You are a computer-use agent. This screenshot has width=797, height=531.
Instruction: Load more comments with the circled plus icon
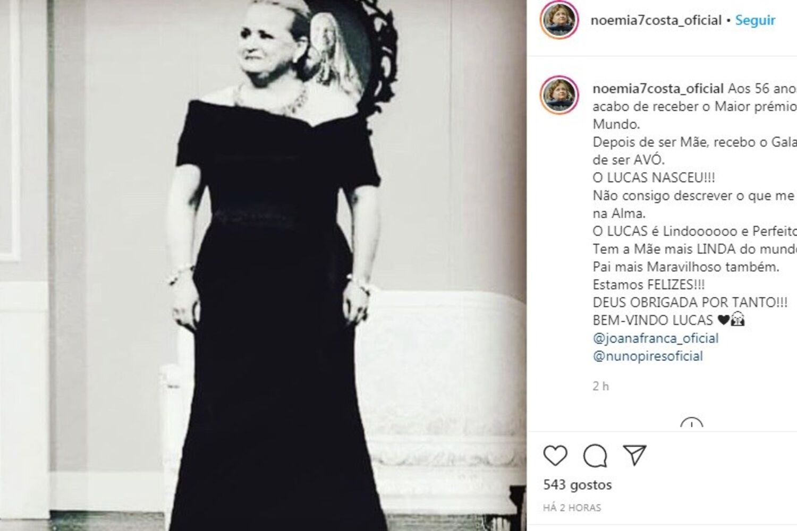691,423
